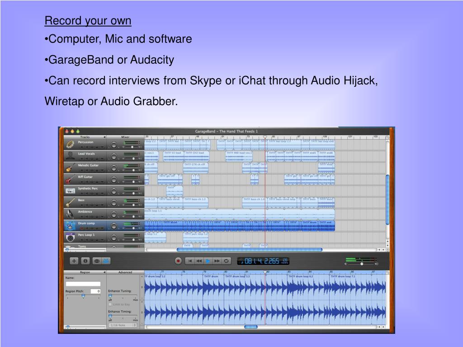The height and width of the screenshot is (347, 463).
Task: Toggle record-enable on Drum comp track
Action: [x=82, y=228]
